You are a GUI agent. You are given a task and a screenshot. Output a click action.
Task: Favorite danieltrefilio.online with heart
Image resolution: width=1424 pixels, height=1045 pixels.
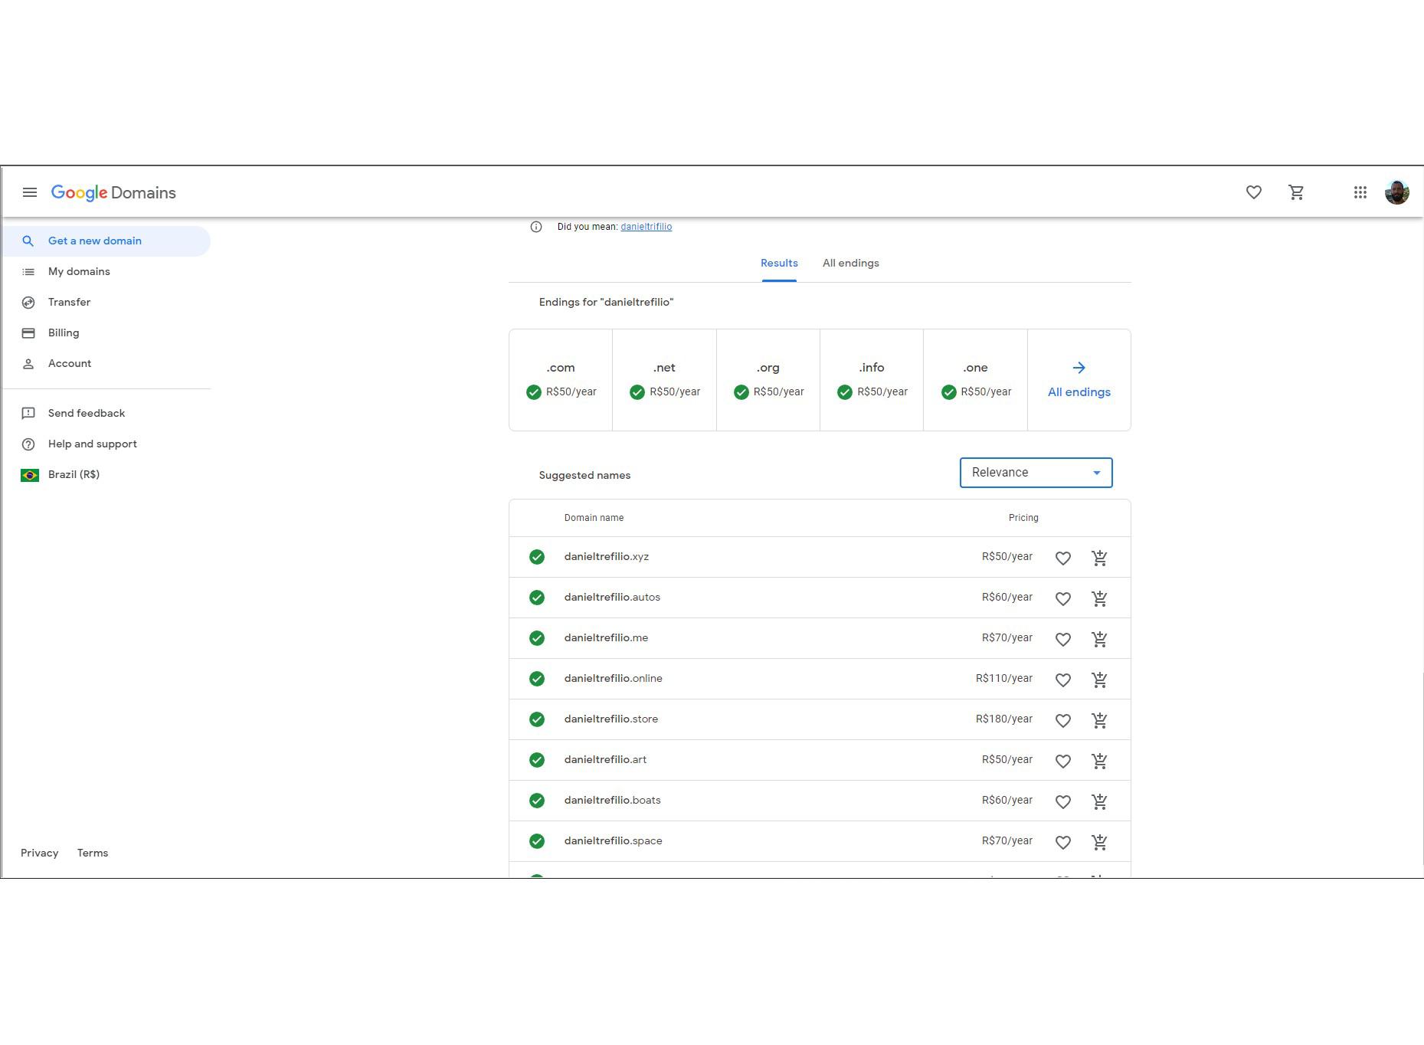1063,680
